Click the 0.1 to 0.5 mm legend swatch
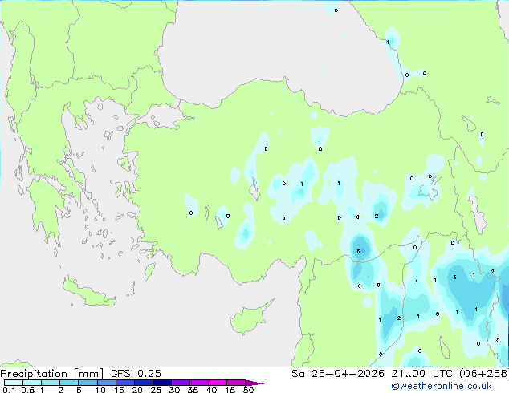 14,383
